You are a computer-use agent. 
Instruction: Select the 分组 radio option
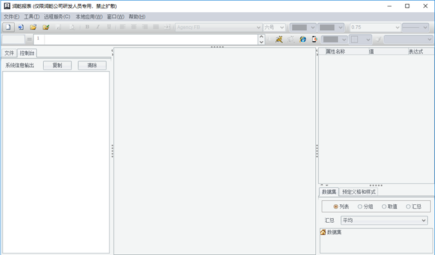tap(365, 207)
